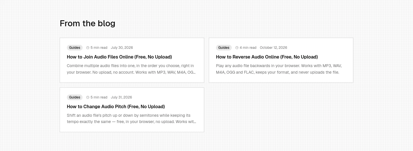Viewport: 413px width, 151px height.
Task: Click the Join Audio description starting 'Combine multiple'
Action: (x=131, y=69)
